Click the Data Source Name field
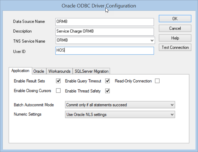The width and height of the screenshot is (198, 152). [105, 22]
